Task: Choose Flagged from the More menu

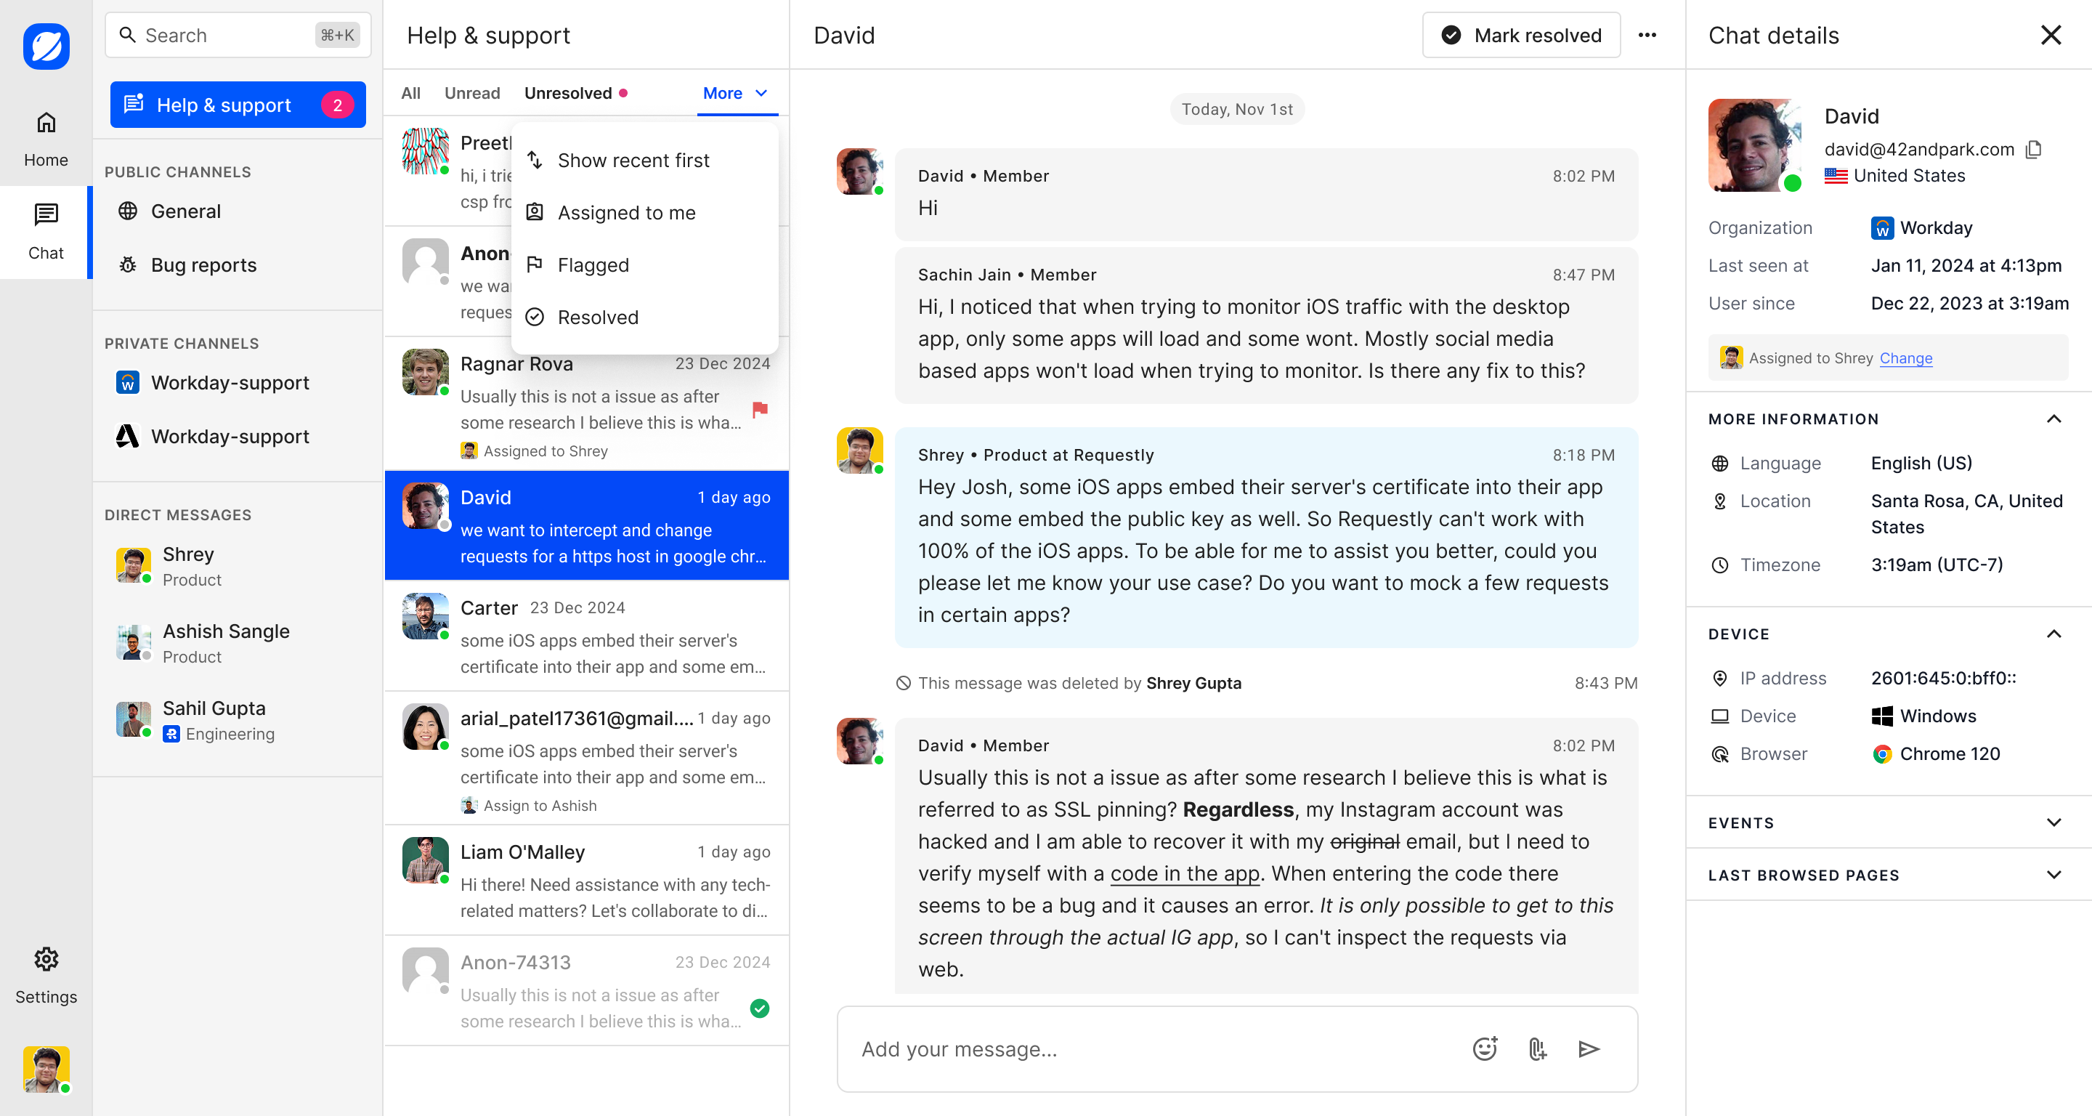Action: point(645,264)
